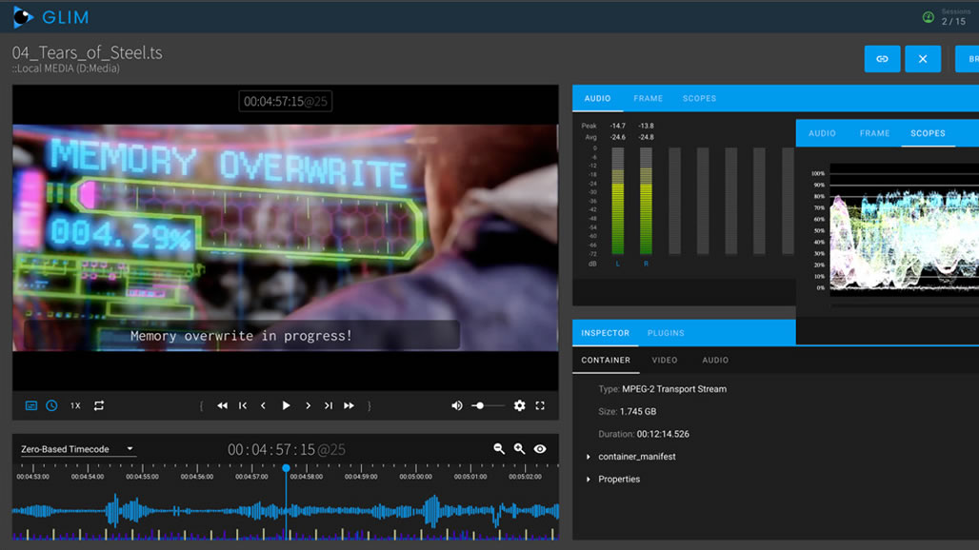Click the fast-forward double-arrow button

[x=349, y=406]
